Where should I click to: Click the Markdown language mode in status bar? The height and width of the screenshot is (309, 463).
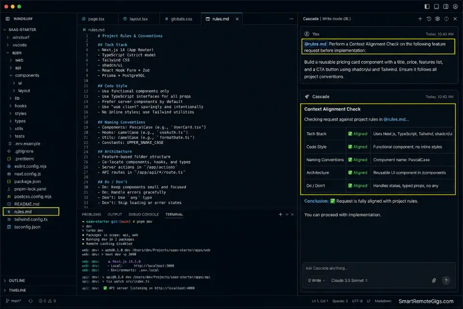tap(382, 301)
